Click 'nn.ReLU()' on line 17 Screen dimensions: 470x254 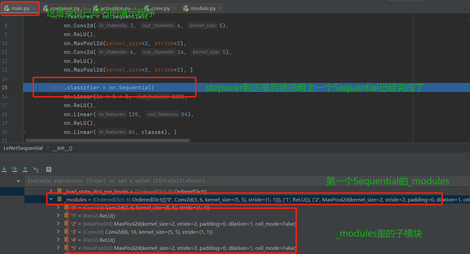pos(78,105)
